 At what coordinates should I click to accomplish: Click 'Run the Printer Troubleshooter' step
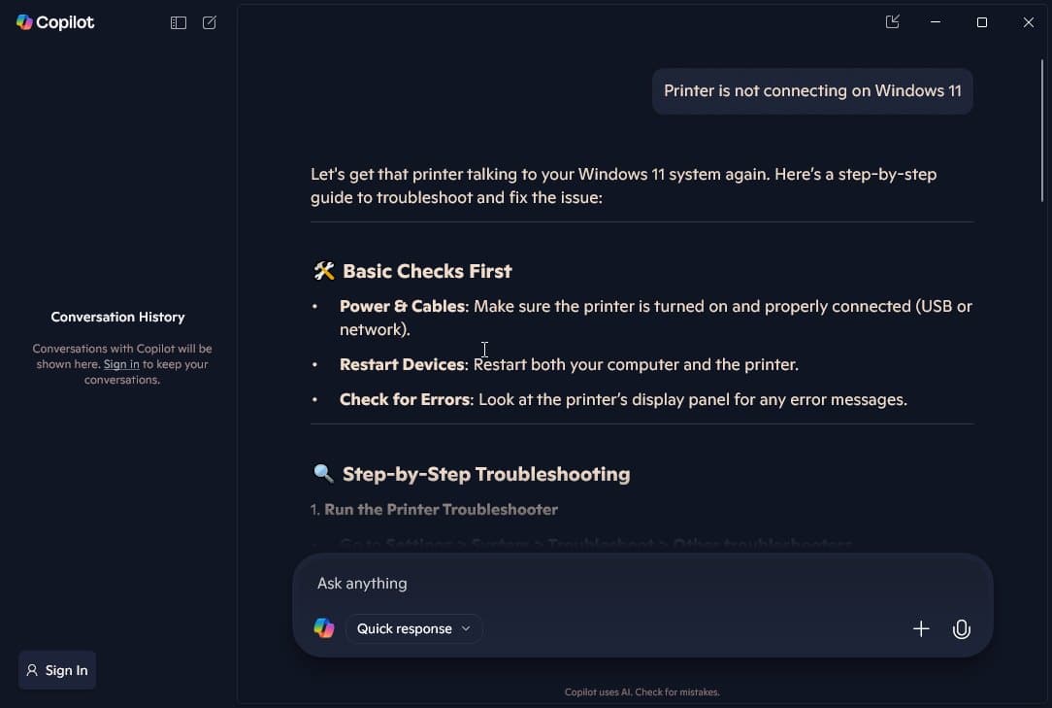[441, 509]
